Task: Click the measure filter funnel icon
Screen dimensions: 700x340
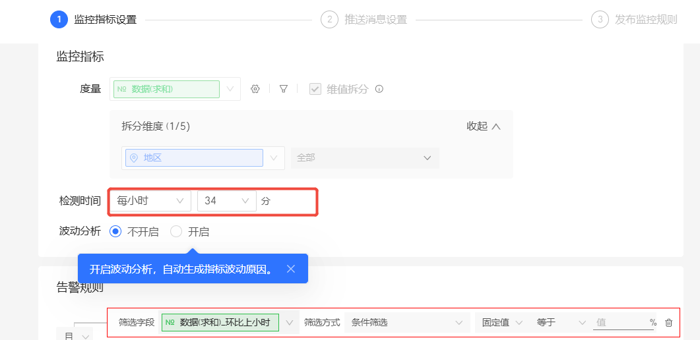Action: (x=283, y=89)
